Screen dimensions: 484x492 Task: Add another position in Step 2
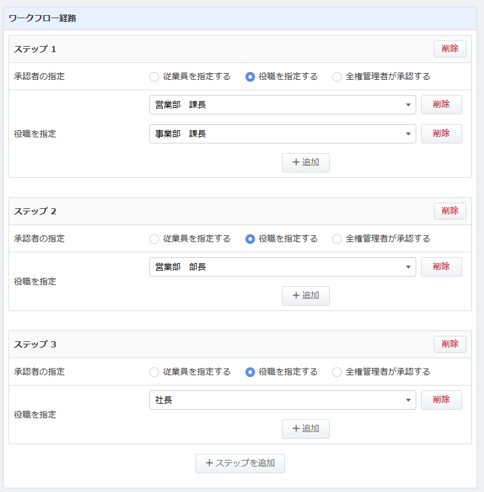(306, 296)
